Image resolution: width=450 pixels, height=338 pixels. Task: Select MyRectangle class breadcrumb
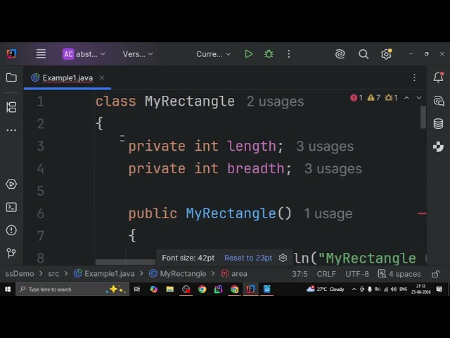[178, 274]
